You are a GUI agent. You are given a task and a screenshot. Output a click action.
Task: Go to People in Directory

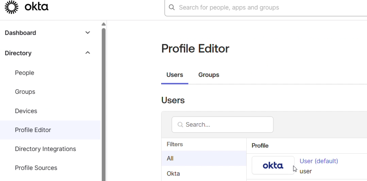(x=25, y=73)
